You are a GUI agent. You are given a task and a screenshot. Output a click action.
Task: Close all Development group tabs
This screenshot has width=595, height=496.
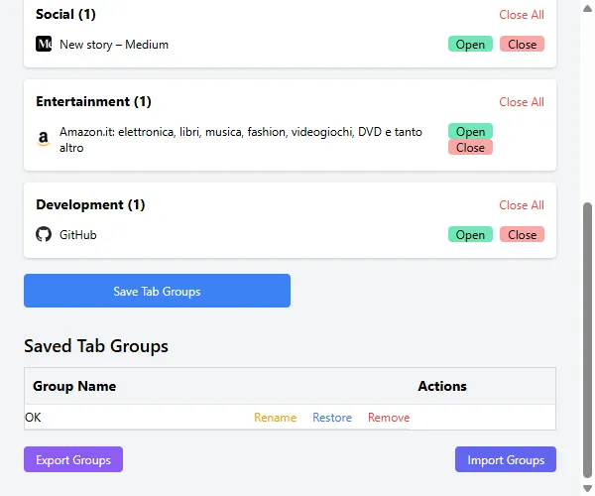click(521, 205)
